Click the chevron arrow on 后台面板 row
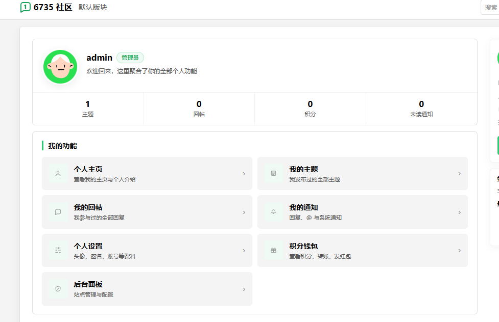 [x=244, y=289]
